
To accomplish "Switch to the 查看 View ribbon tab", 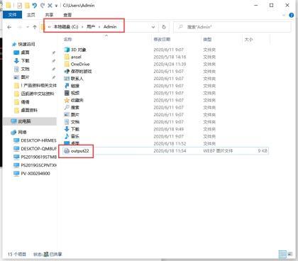I will tap(67, 15).
